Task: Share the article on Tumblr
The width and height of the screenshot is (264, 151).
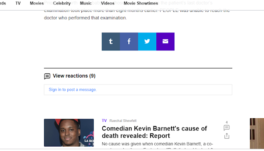Action: [111, 41]
